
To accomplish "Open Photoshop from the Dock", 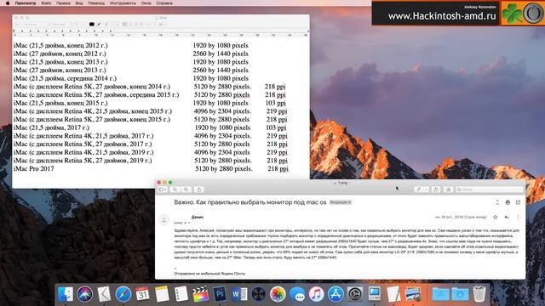I will [x=220, y=294].
